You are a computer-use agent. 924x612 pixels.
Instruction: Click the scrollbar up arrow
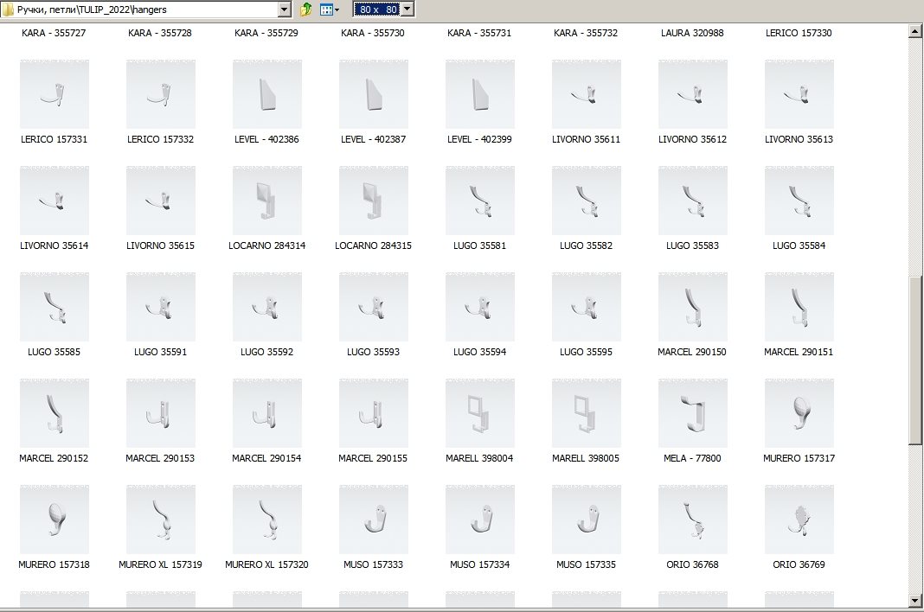pyautogui.click(x=915, y=30)
